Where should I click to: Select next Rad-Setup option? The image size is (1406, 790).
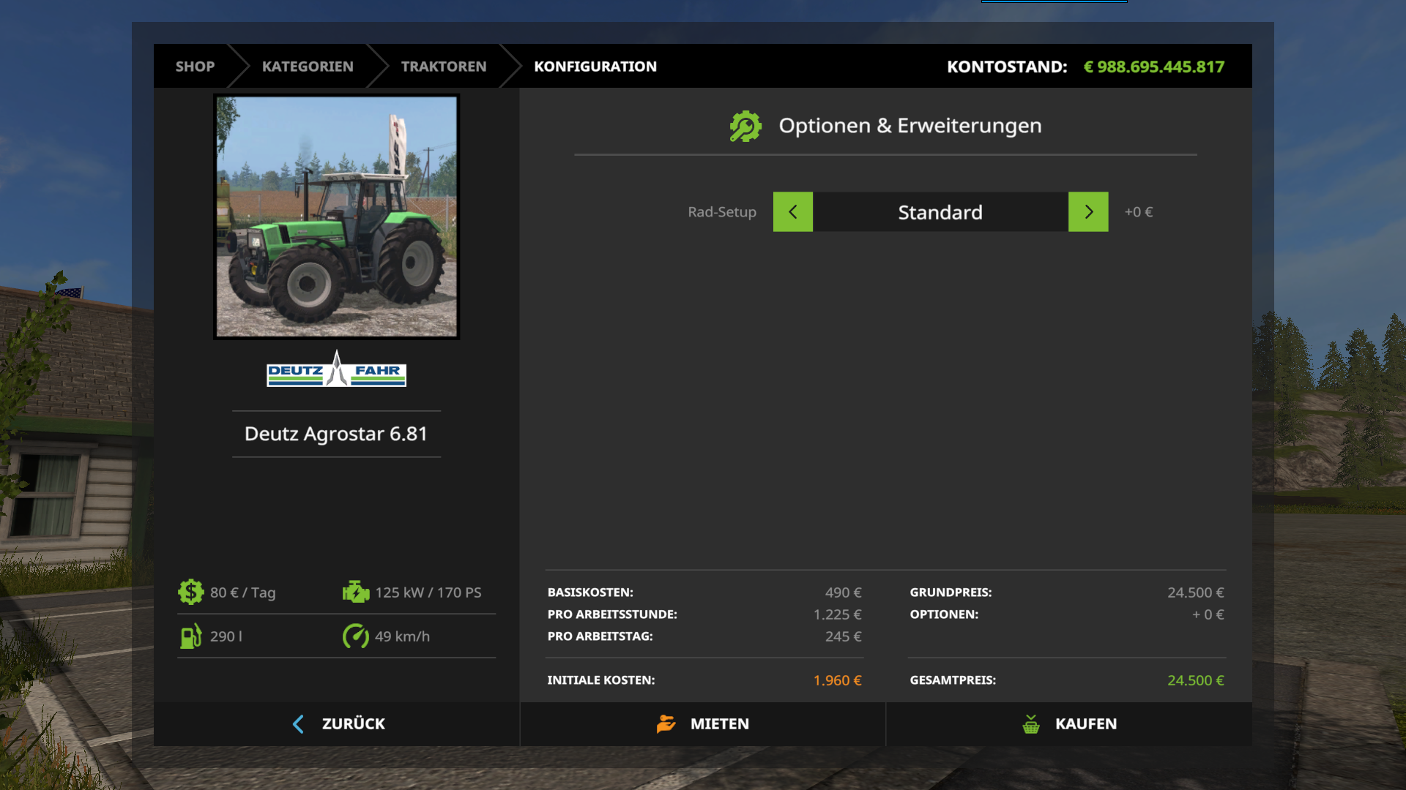(x=1088, y=212)
